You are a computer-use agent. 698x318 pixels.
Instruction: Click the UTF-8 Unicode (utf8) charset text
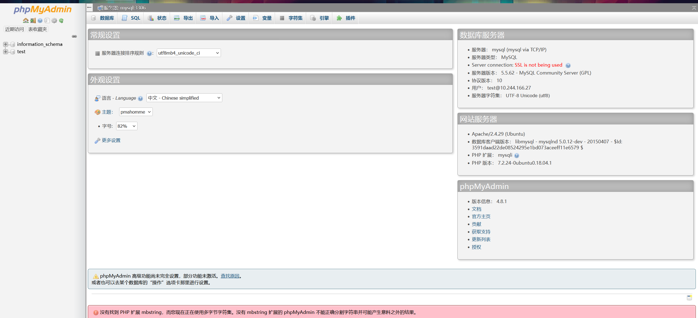(x=528, y=96)
